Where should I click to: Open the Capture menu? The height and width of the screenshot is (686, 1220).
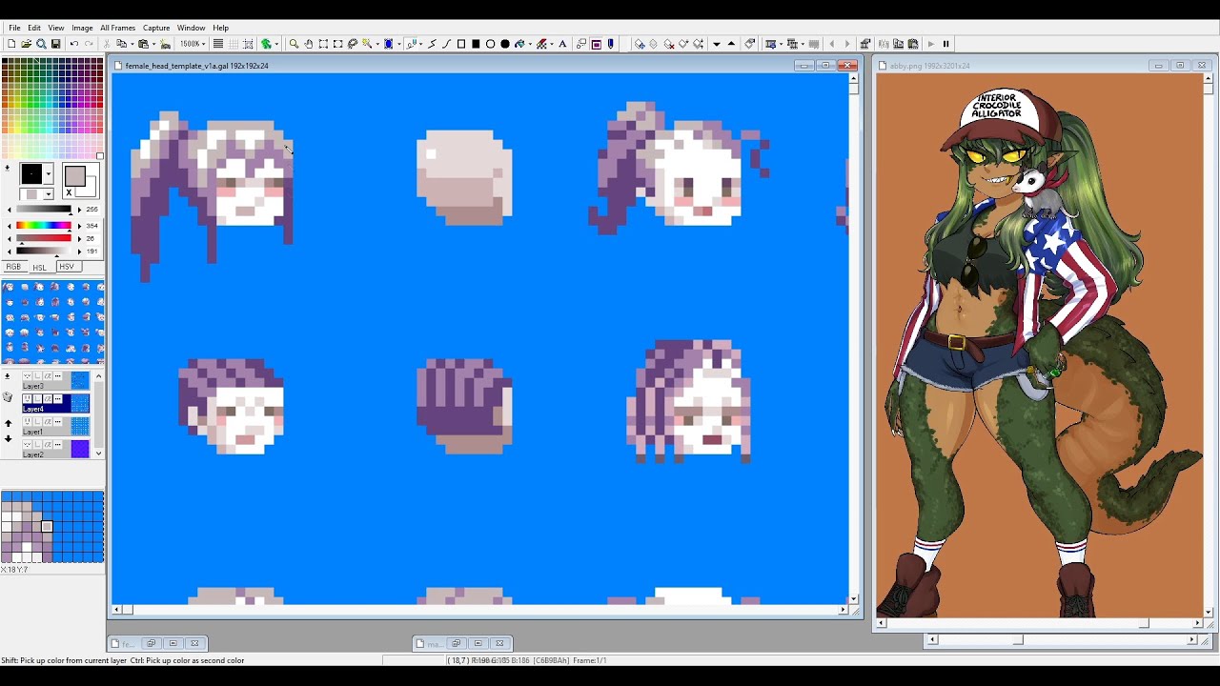tap(156, 28)
